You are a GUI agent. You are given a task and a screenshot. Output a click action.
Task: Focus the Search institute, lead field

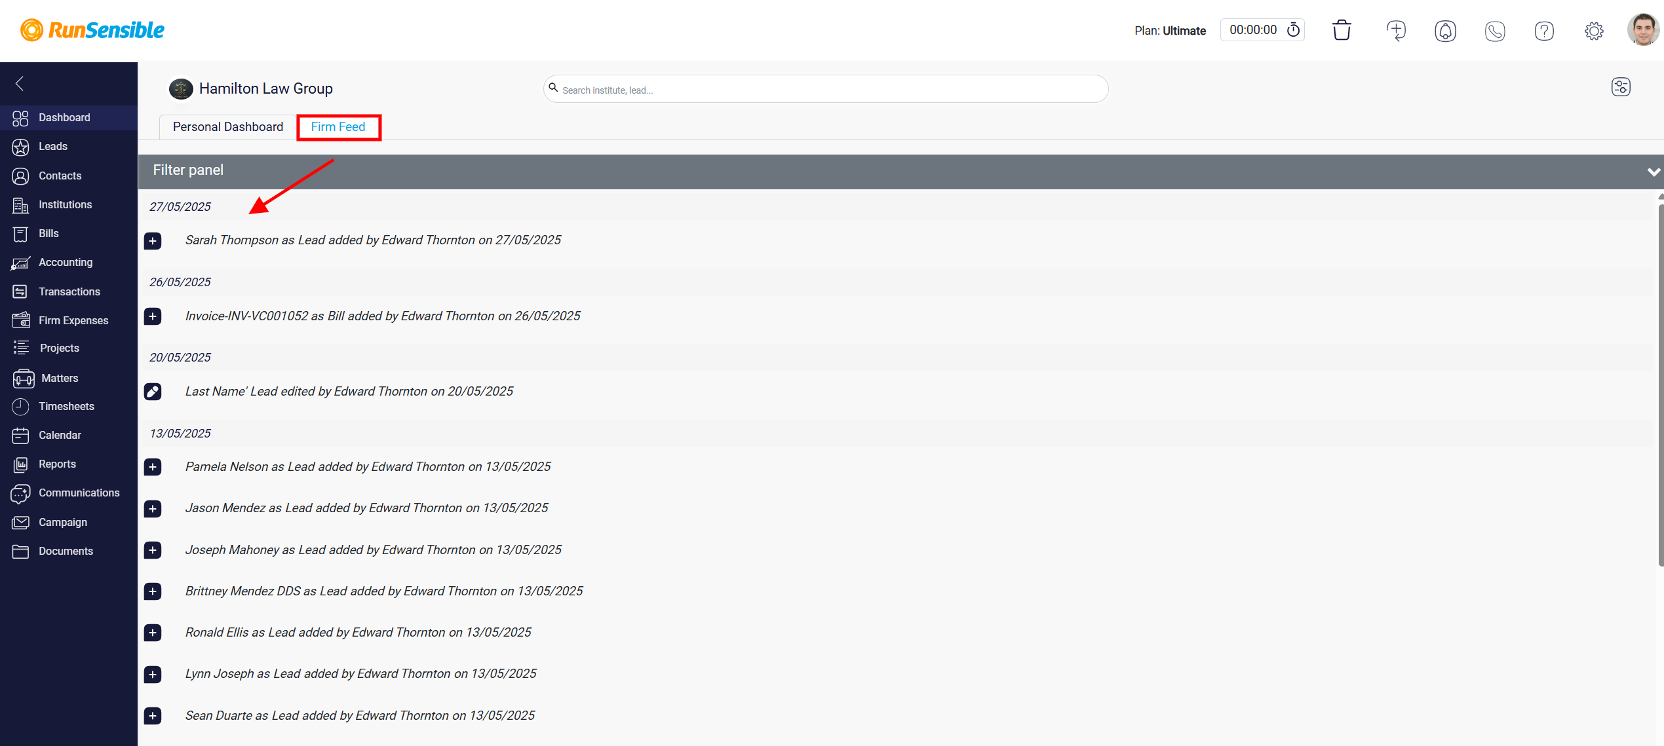click(x=826, y=89)
